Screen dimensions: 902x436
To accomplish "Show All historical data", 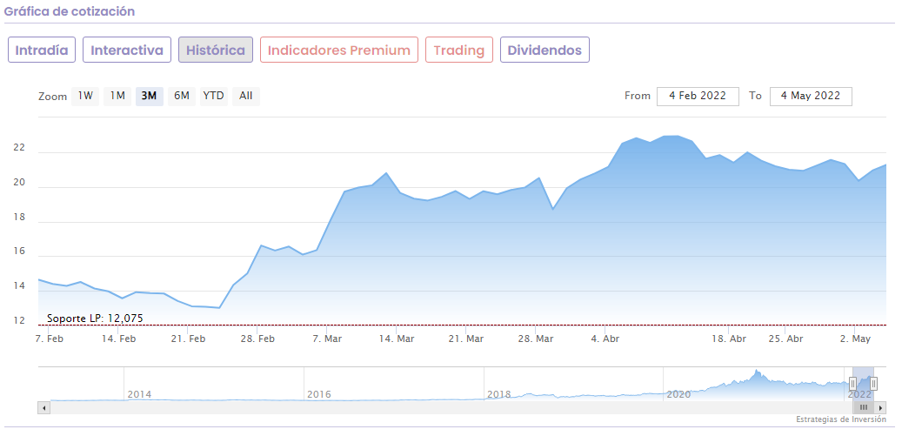I will (246, 96).
